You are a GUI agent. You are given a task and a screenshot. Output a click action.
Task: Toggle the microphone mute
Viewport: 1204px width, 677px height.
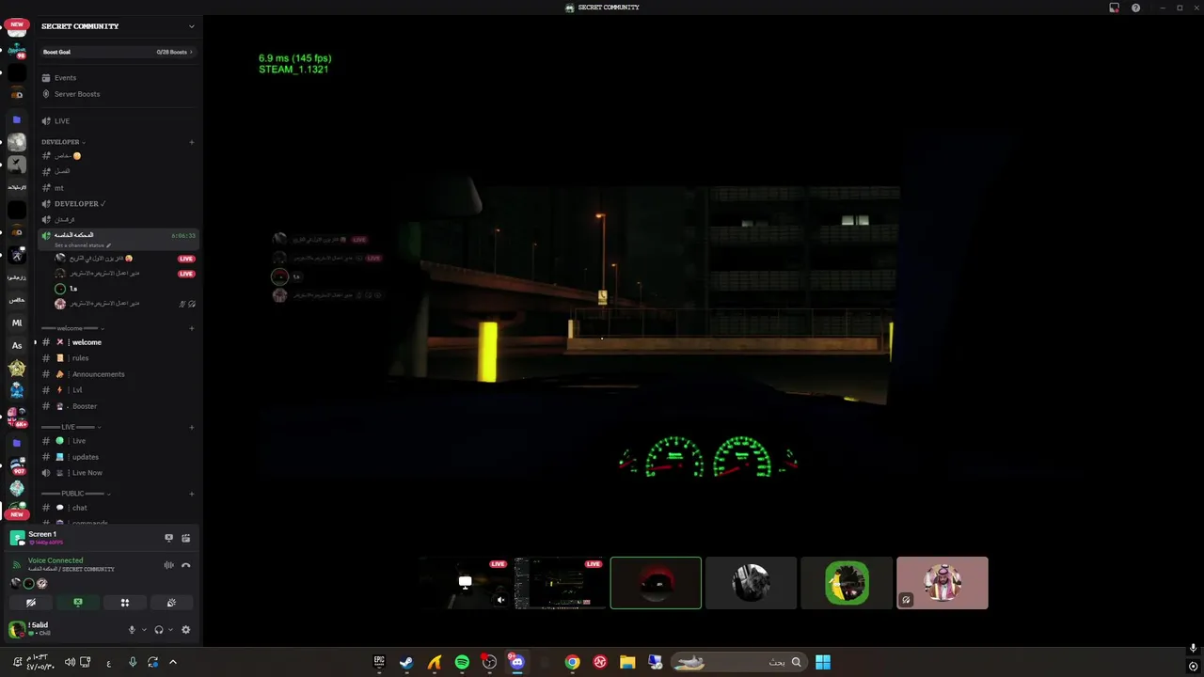click(132, 630)
